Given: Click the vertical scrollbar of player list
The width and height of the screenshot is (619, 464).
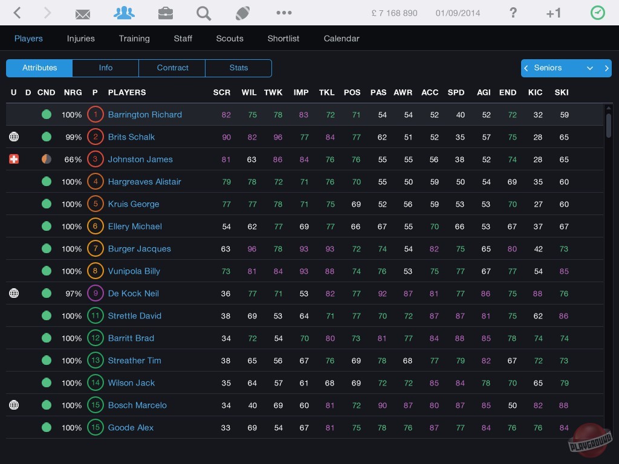Looking at the screenshot, I should coord(608,126).
